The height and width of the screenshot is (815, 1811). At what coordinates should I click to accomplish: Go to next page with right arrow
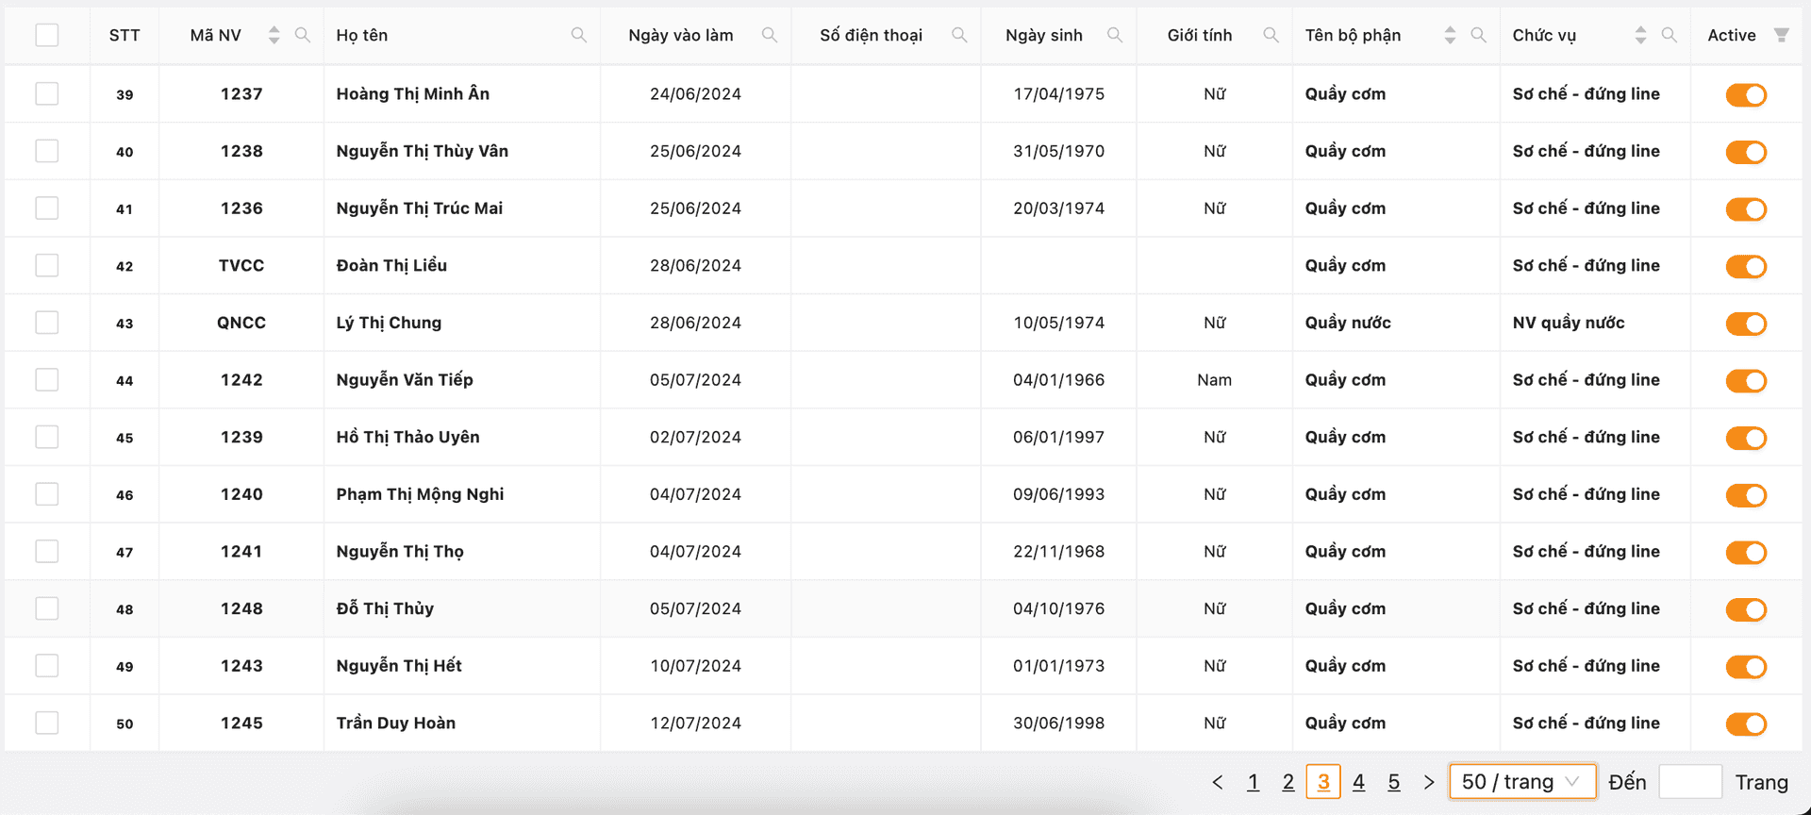pyautogui.click(x=1429, y=782)
